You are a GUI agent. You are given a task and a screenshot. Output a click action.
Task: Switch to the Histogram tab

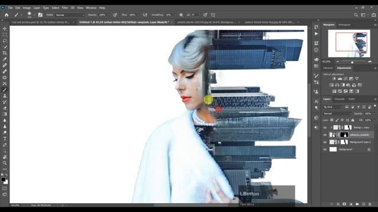pyautogui.click(x=344, y=25)
